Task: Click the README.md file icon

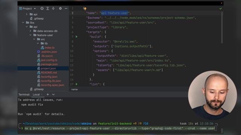Action: pos(39,72)
